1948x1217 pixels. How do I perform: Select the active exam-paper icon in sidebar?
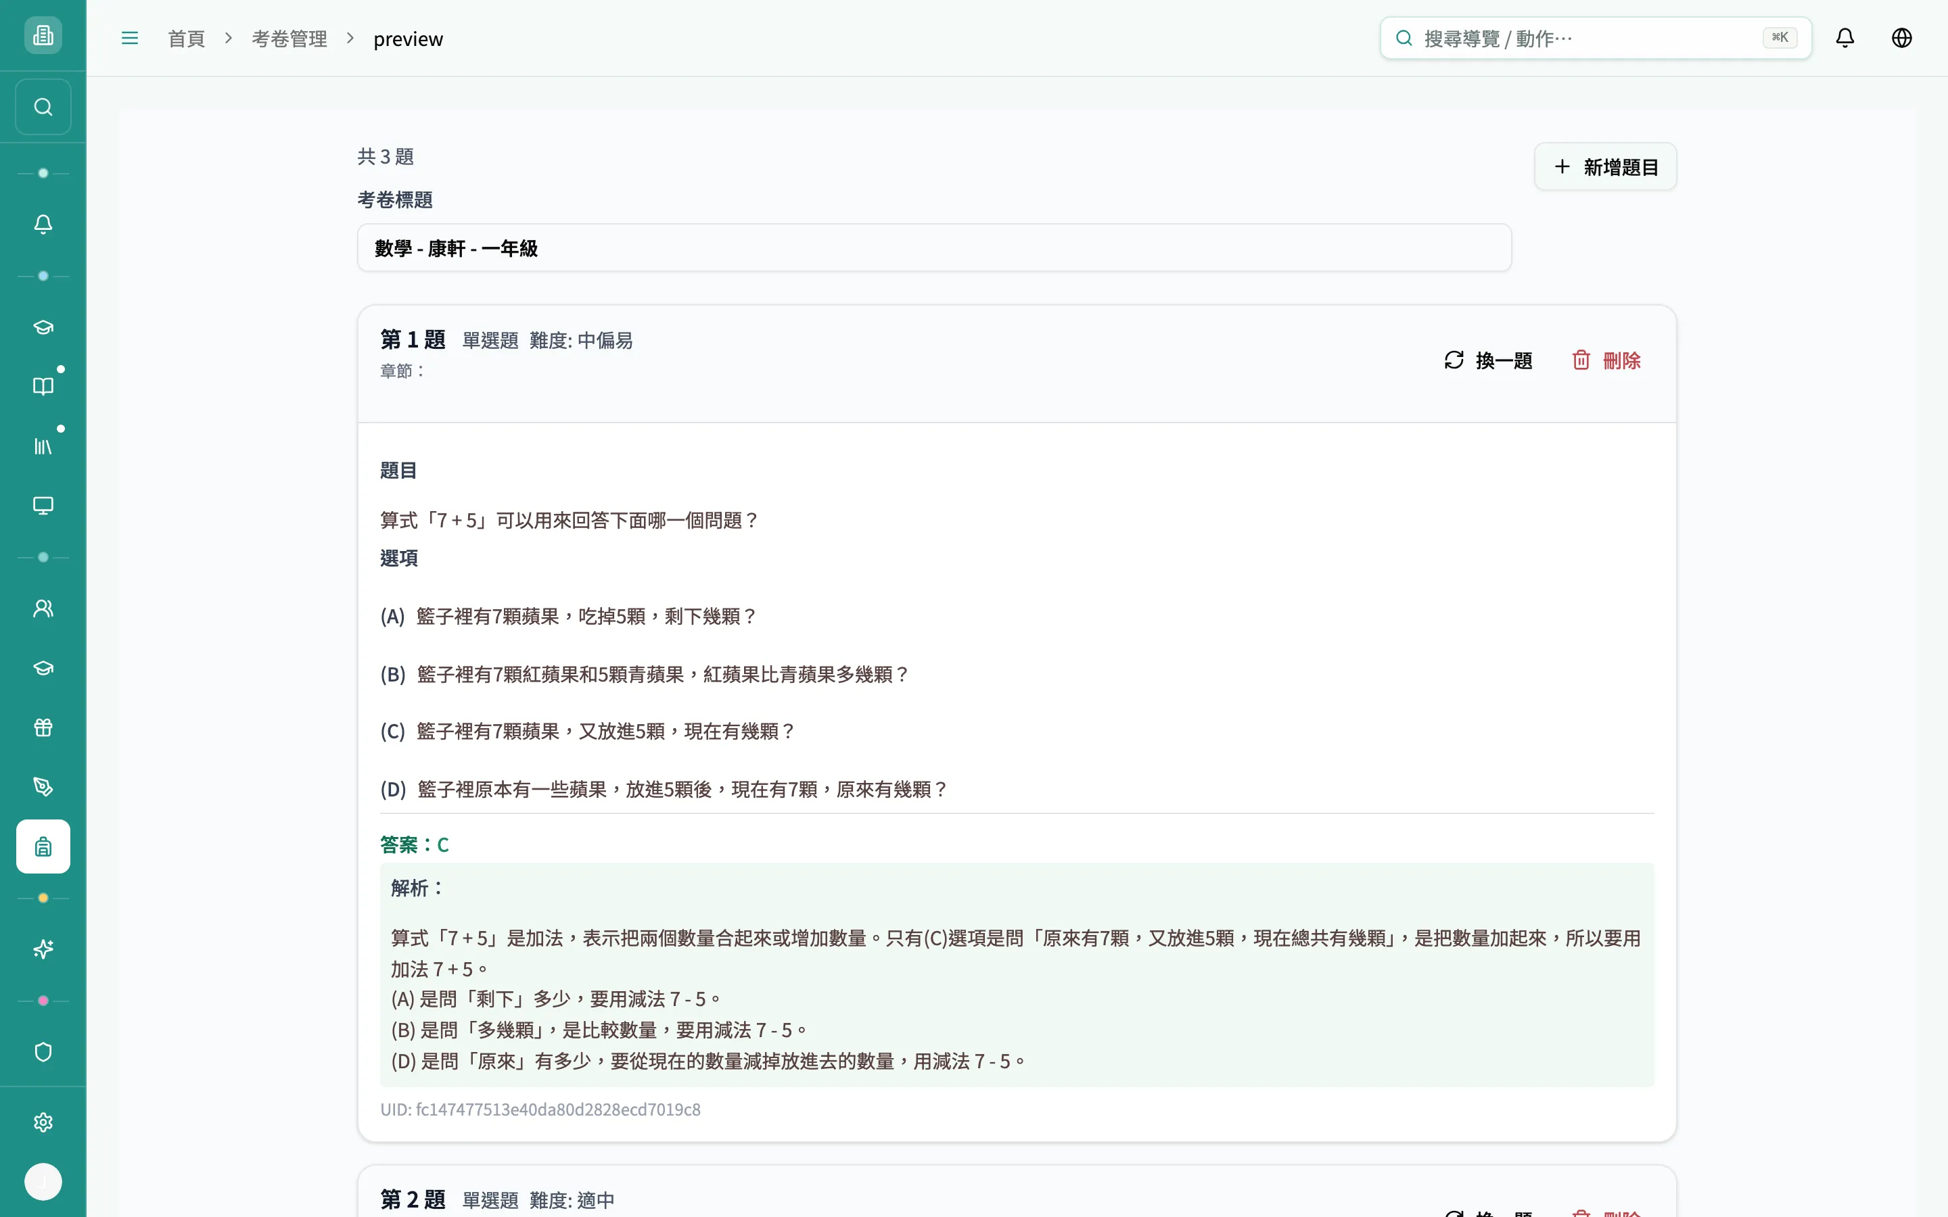tap(43, 846)
